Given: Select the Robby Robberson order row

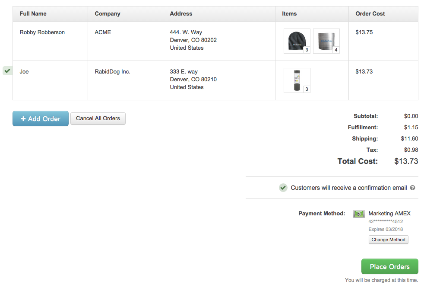Looking at the screenshot, I should pyautogui.click(x=42, y=32).
